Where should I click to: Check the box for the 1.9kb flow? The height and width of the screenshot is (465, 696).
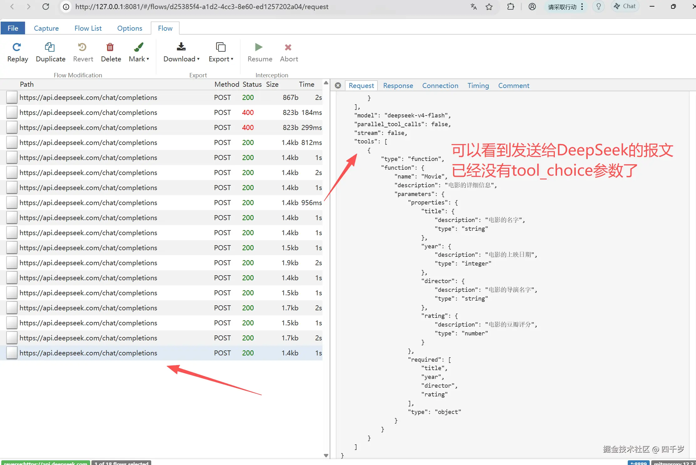coord(12,263)
